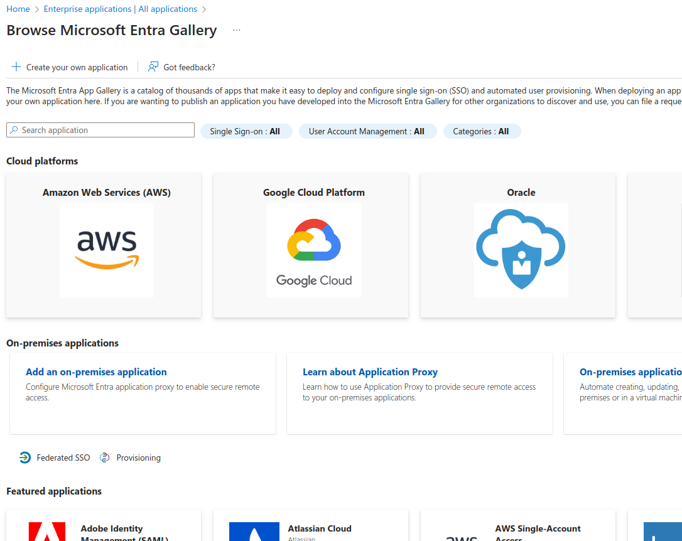Go to Home in the breadcrumb
This screenshot has width=682, height=541.
tap(18, 9)
